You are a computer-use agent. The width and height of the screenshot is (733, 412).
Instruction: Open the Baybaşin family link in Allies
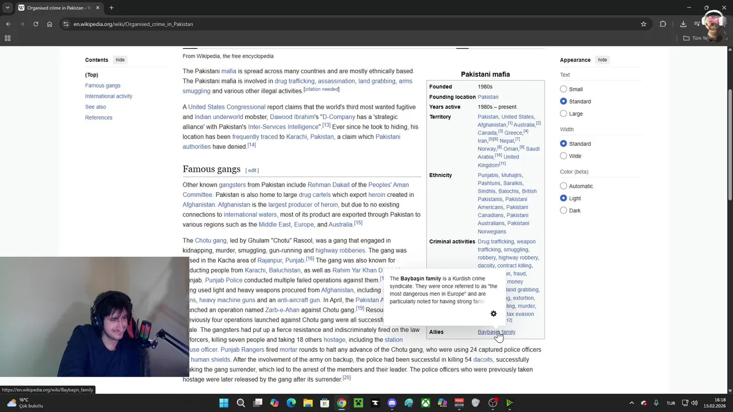[x=496, y=332]
